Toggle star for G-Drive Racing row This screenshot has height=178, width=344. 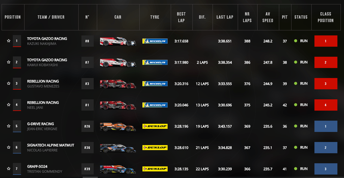pos(8,126)
